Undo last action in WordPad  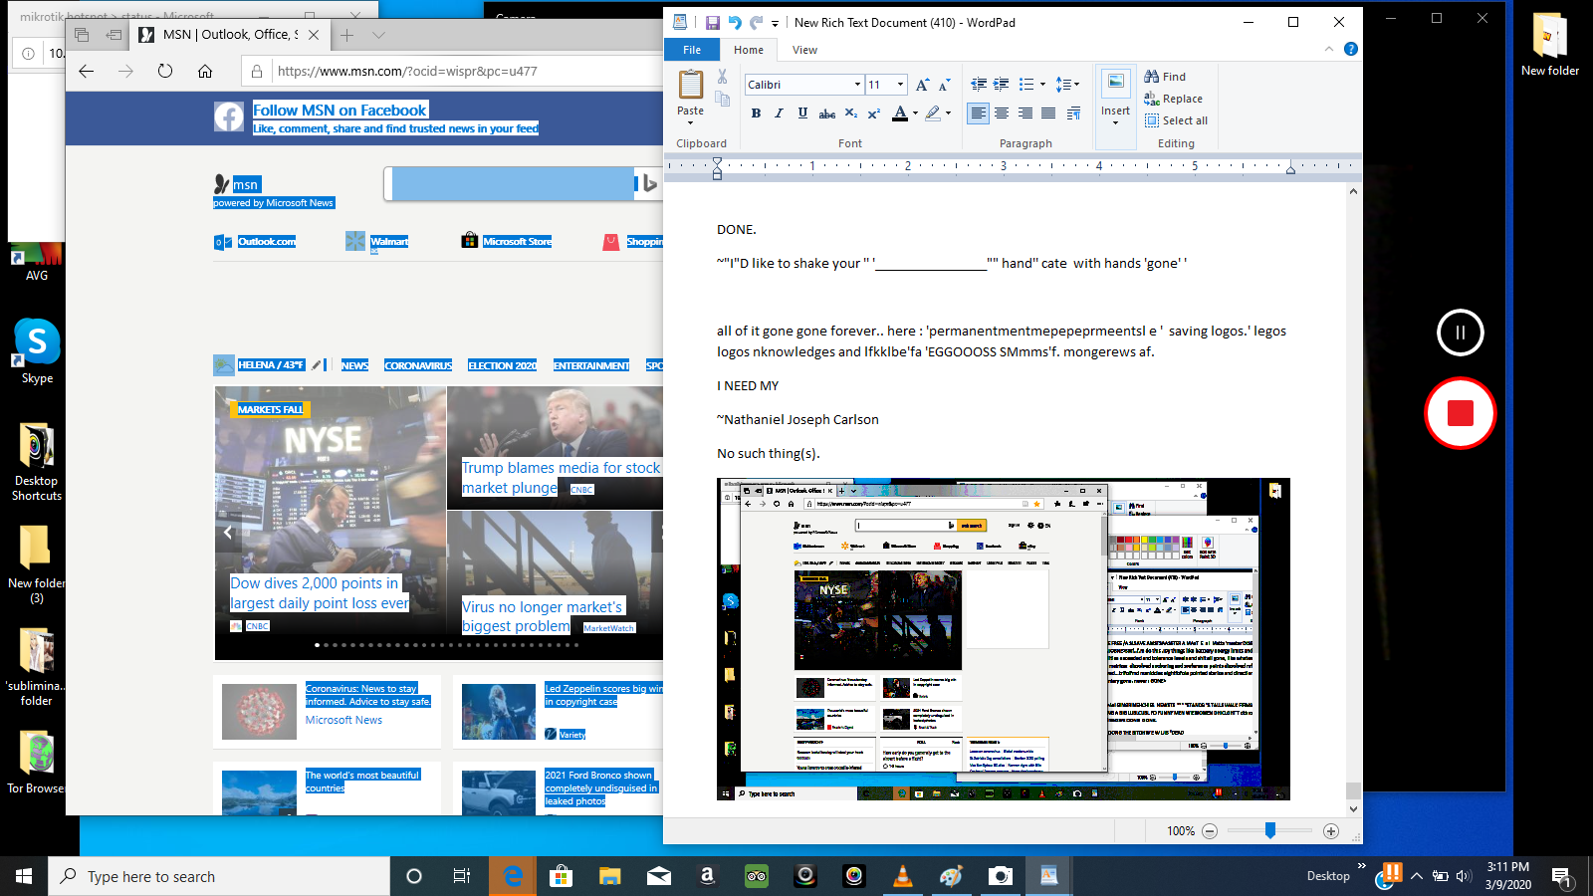coord(735,23)
